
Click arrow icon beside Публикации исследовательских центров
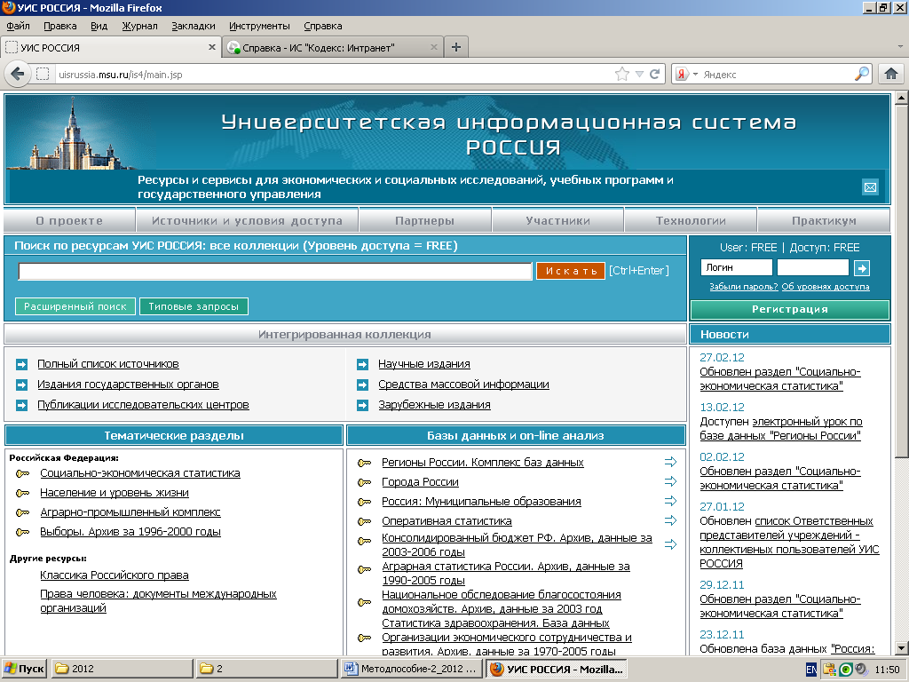[x=21, y=405]
